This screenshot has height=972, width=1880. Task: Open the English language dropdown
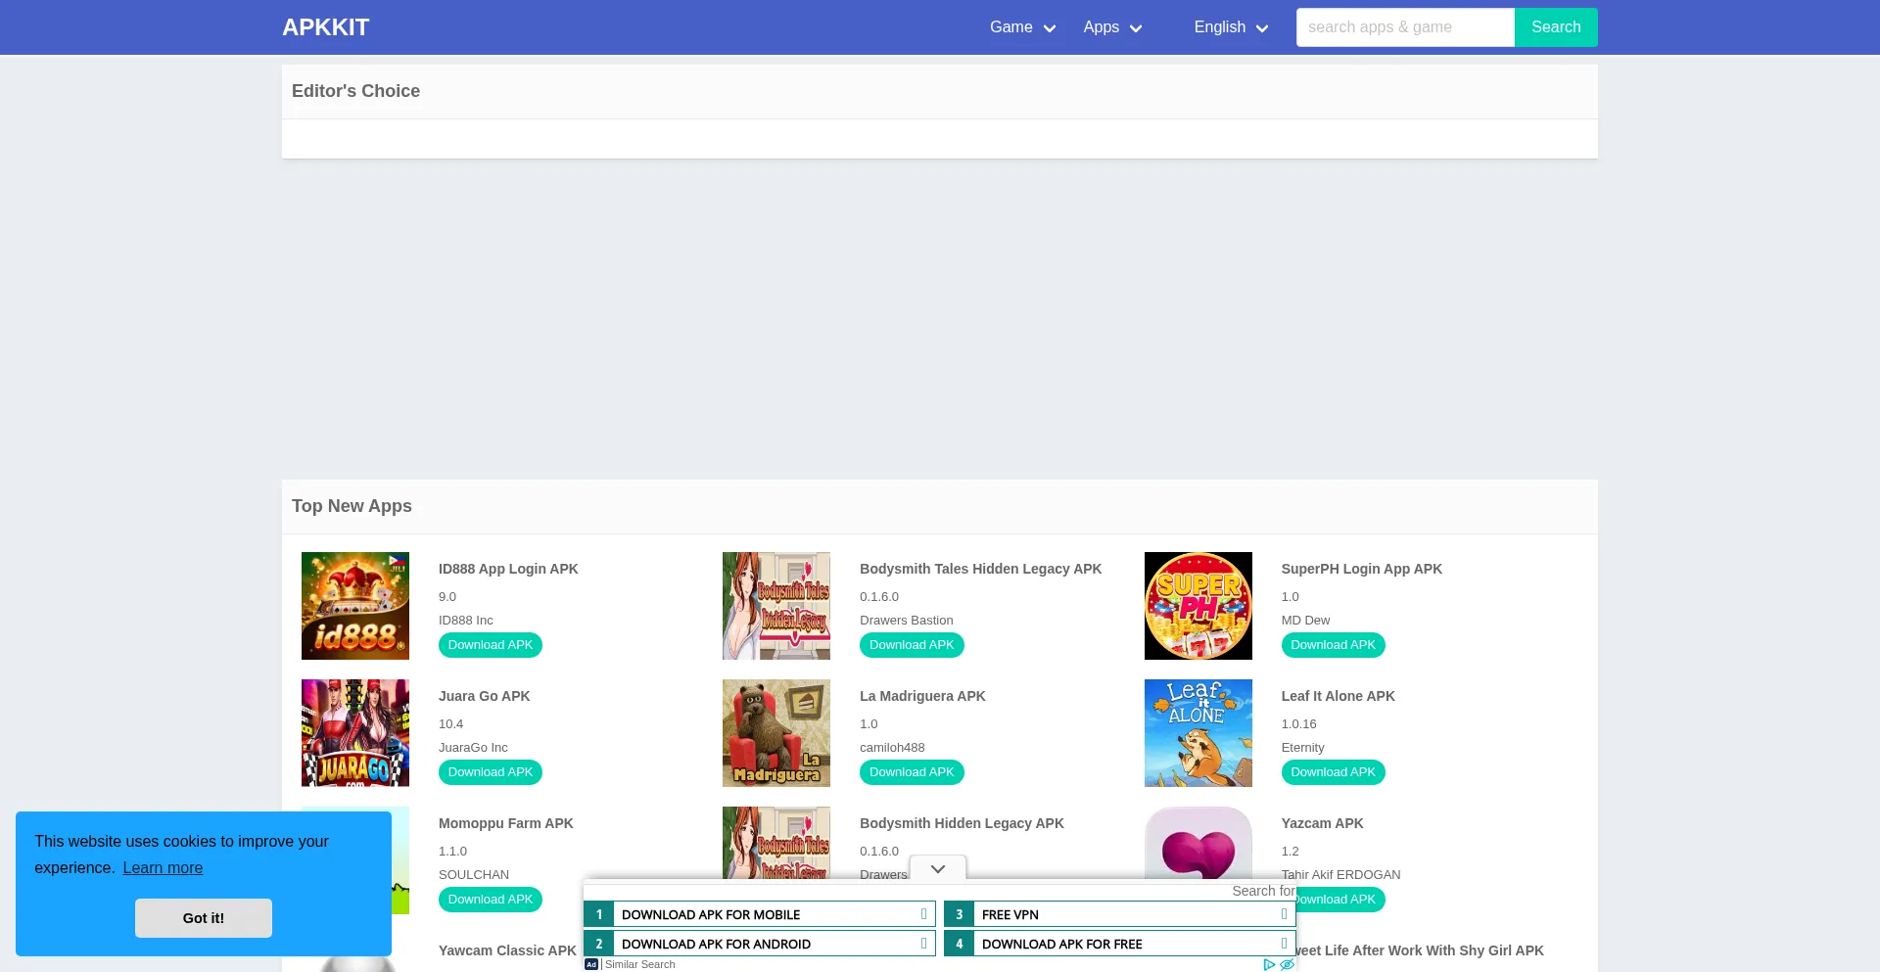tap(1231, 27)
